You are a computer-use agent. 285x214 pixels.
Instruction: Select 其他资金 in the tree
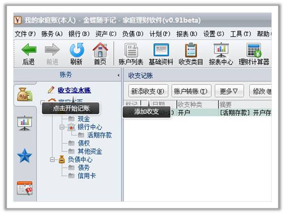90,151
